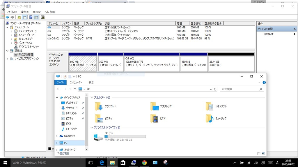
Task: Open Windows Store from taskbar
Action: click(x=123, y=163)
